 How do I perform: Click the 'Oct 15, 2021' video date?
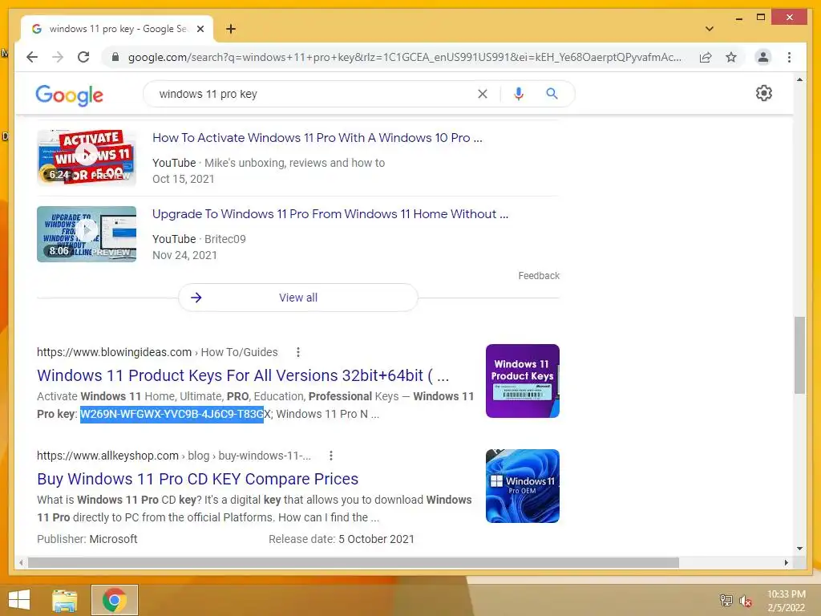click(184, 179)
